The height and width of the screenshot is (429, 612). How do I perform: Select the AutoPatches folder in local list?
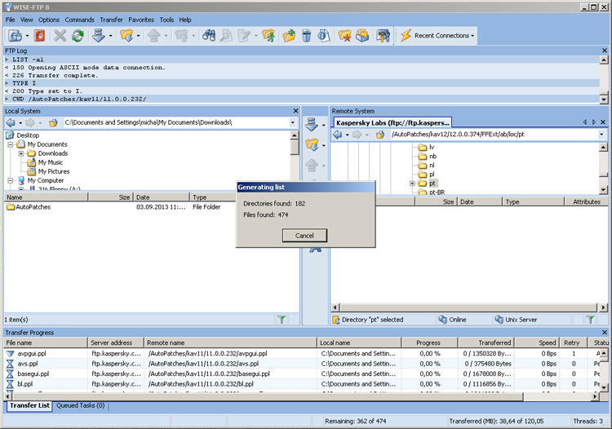point(33,207)
